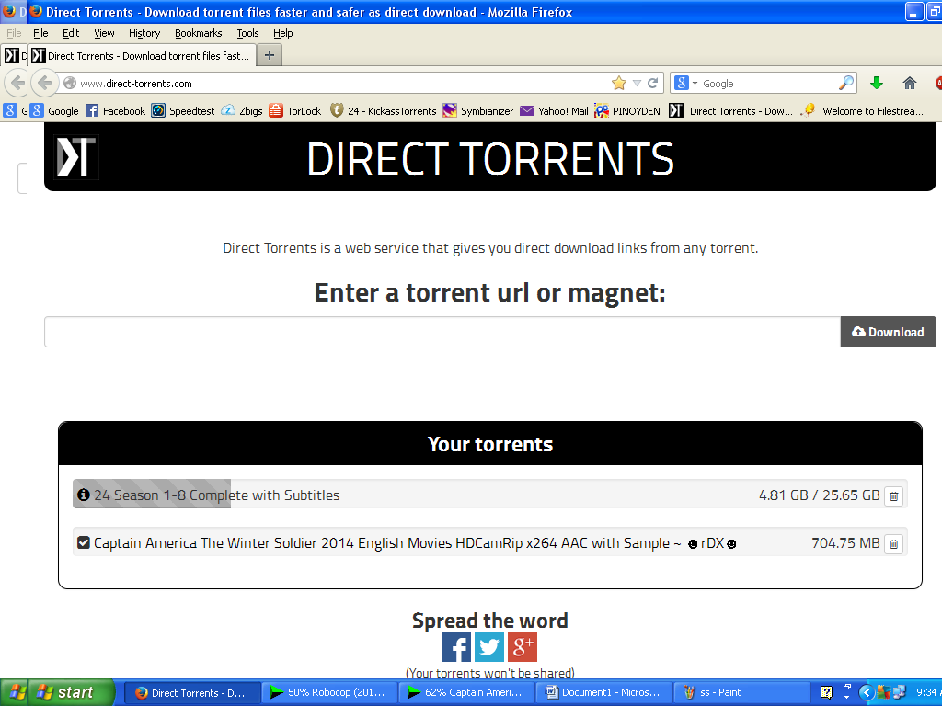Open Zbigs bookmark
Image resolution: width=942 pixels, height=706 pixels.
click(242, 110)
